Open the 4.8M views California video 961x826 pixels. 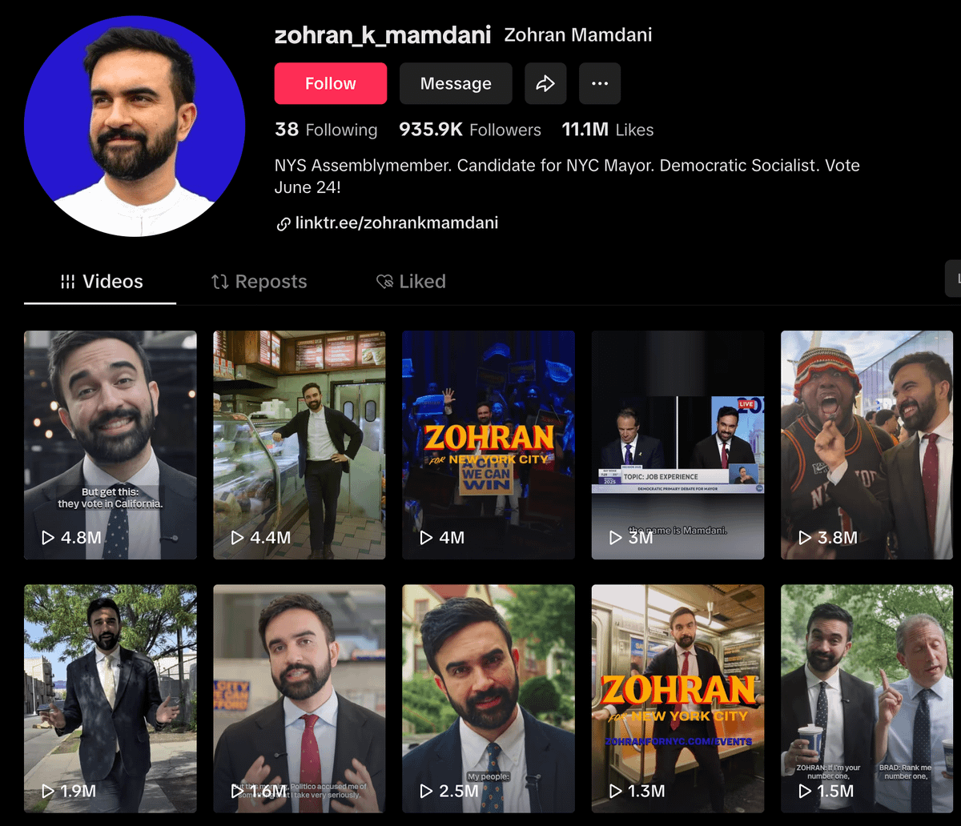point(110,444)
